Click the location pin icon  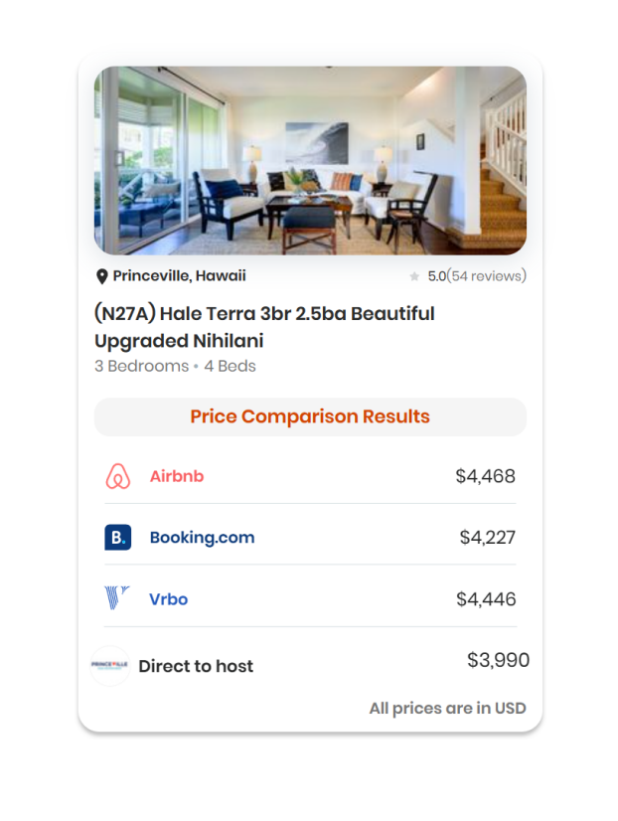[x=102, y=276]
